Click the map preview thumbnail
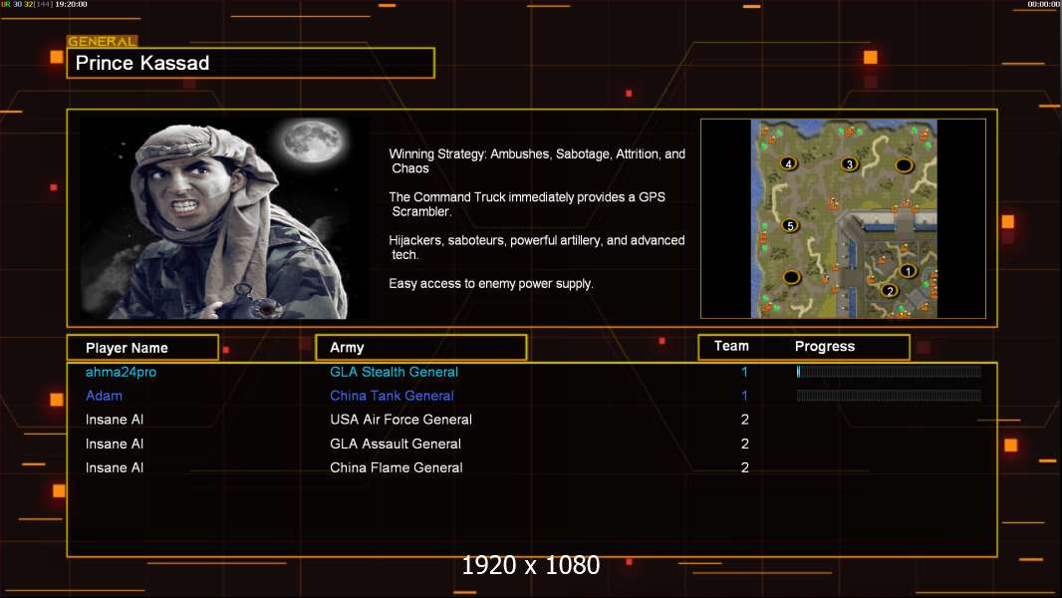 844,218
